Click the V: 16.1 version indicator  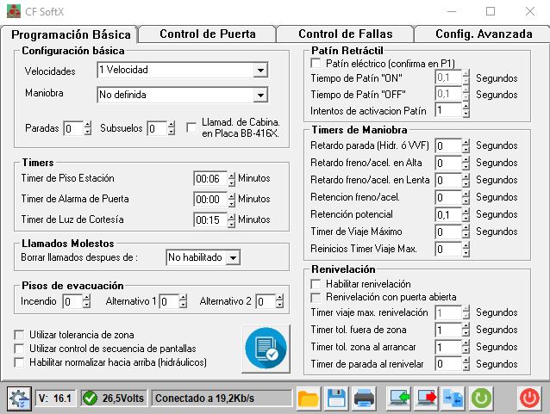pos(55,399)
